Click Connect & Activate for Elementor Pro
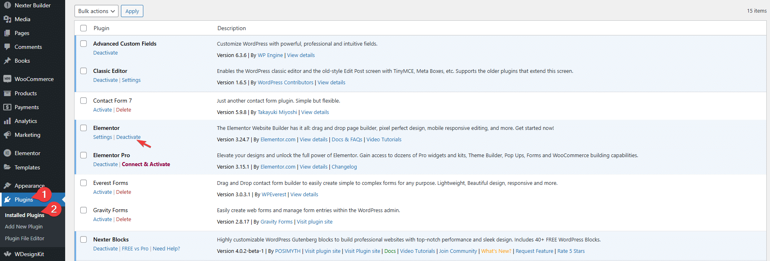 (x=146, y=164)
